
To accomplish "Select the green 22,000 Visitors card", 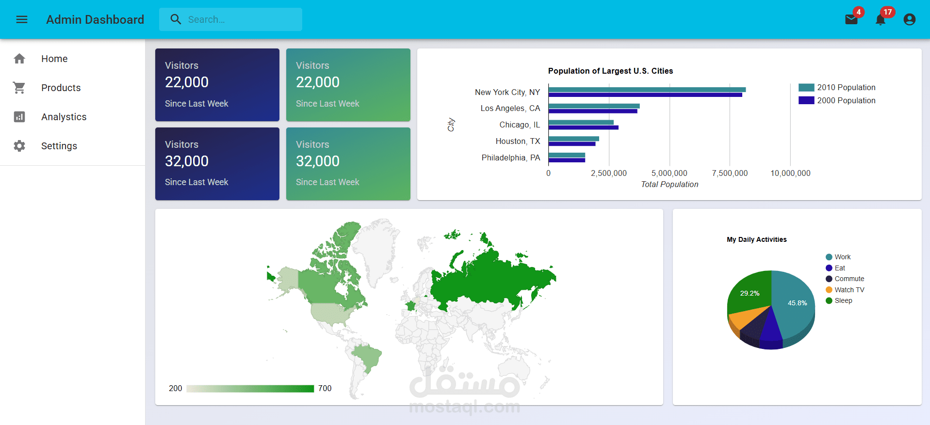I will 348,85.
